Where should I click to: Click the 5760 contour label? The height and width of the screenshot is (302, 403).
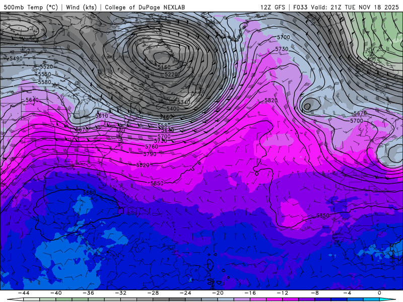(x=152, y=146)
